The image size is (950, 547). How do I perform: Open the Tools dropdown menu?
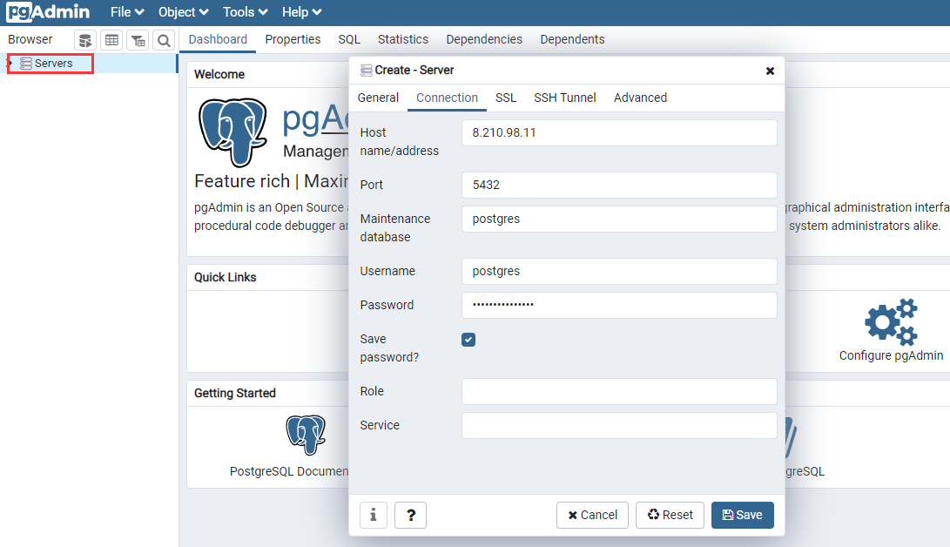click(x=244, y=11)
